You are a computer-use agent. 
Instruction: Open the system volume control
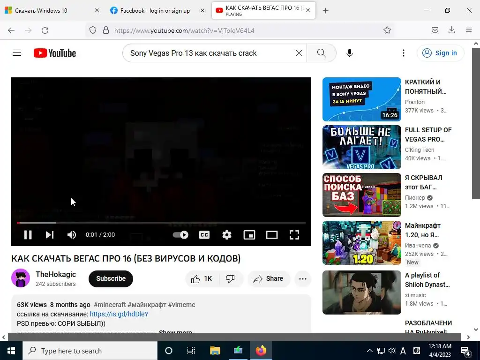click(392, 351)
